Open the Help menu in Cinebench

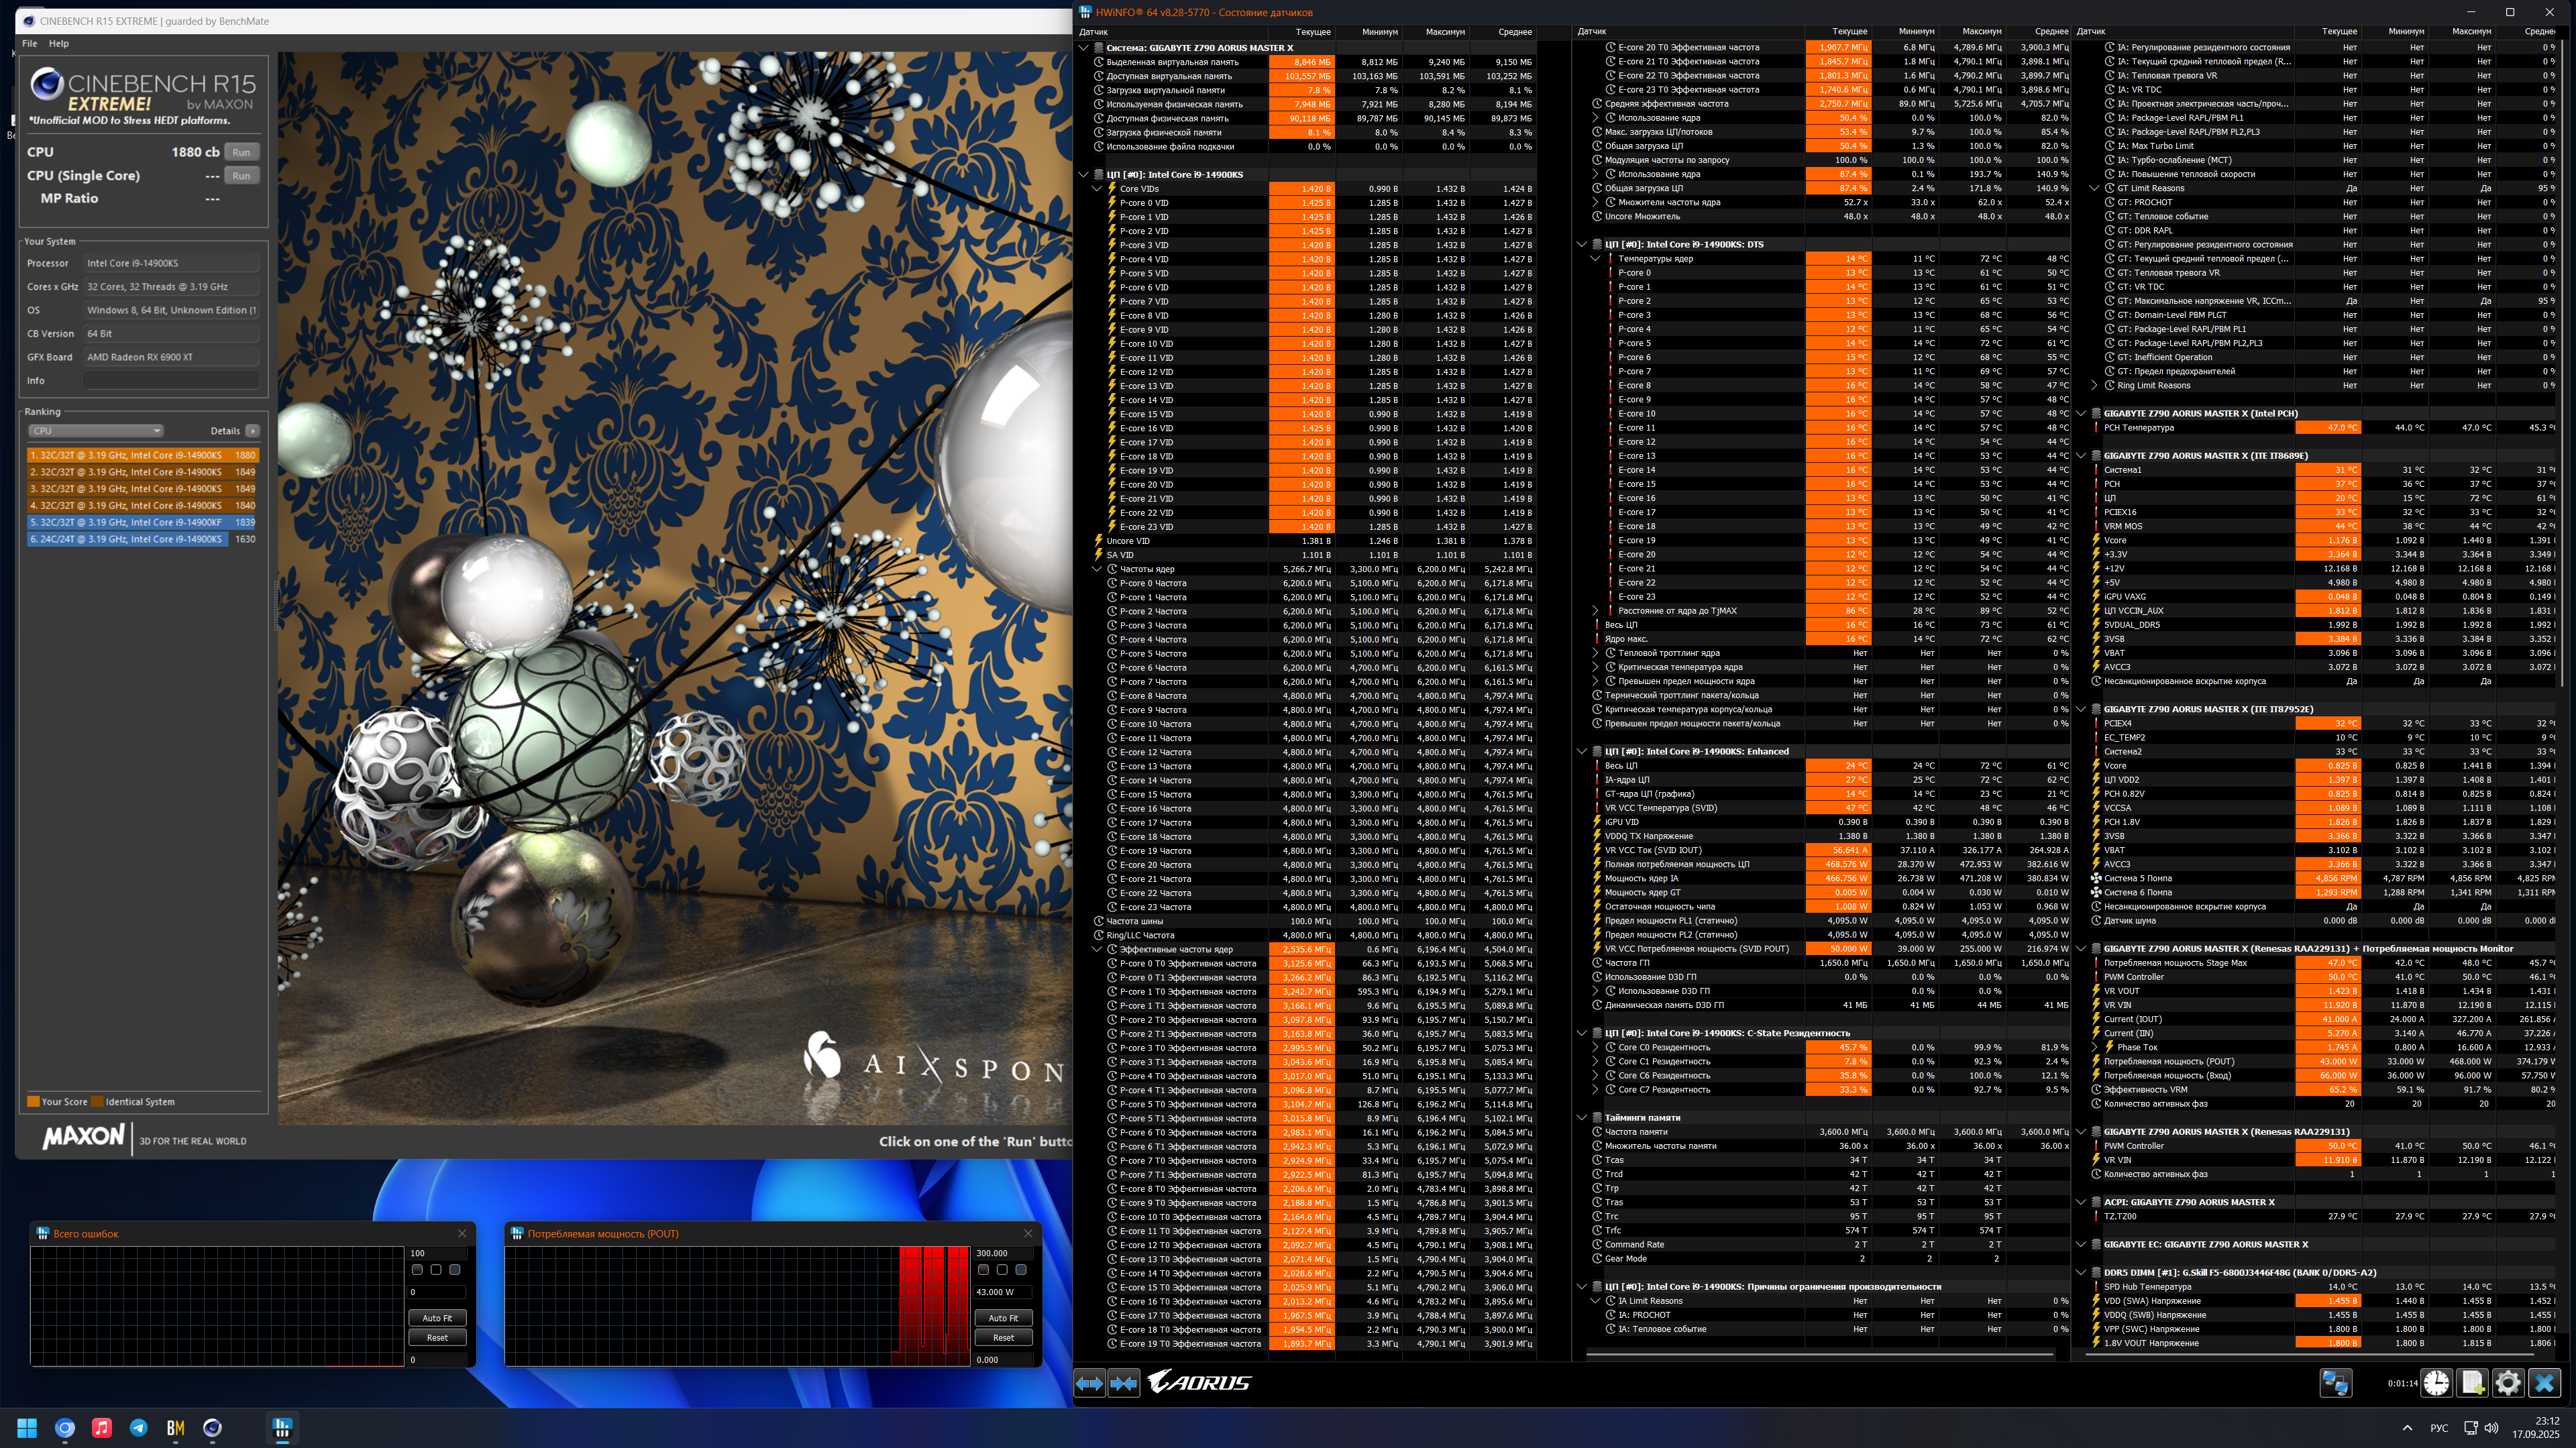click(59, 43)
